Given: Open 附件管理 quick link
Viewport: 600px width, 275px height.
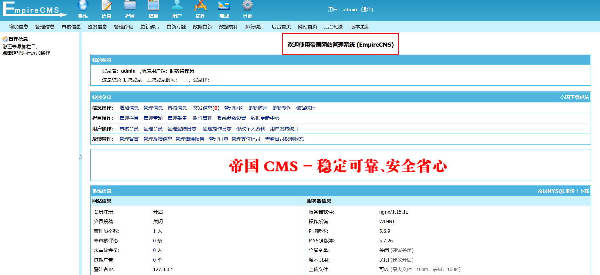Looking at the screenshot, I should tap(203, 118).
